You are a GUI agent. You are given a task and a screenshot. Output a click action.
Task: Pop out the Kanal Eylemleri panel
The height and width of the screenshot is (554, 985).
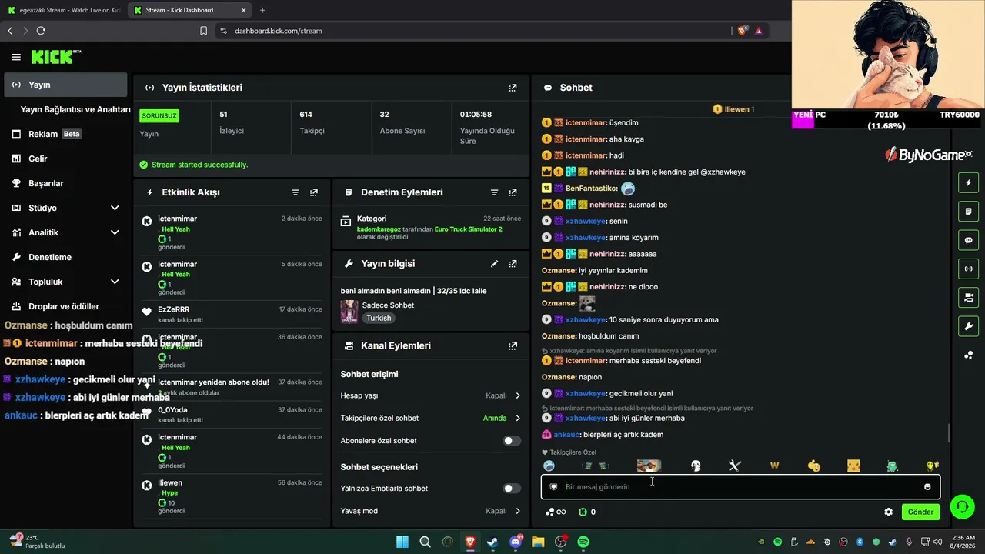pos(513,346)
